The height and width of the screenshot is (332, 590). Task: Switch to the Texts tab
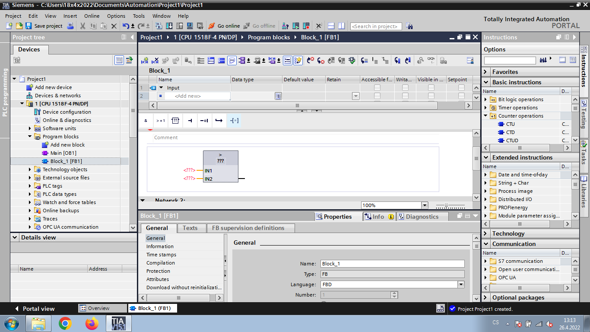pyautogui.click(x=190, y=228)
